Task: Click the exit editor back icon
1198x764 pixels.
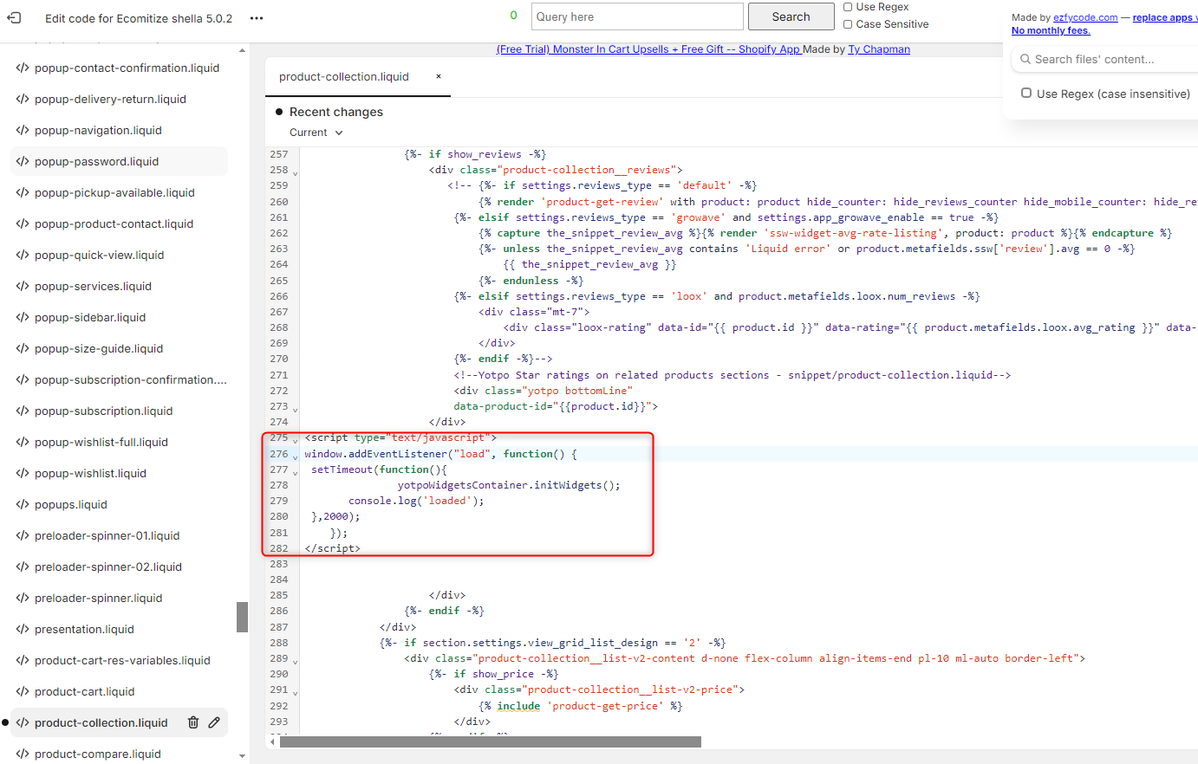Action: click(15, 18)
